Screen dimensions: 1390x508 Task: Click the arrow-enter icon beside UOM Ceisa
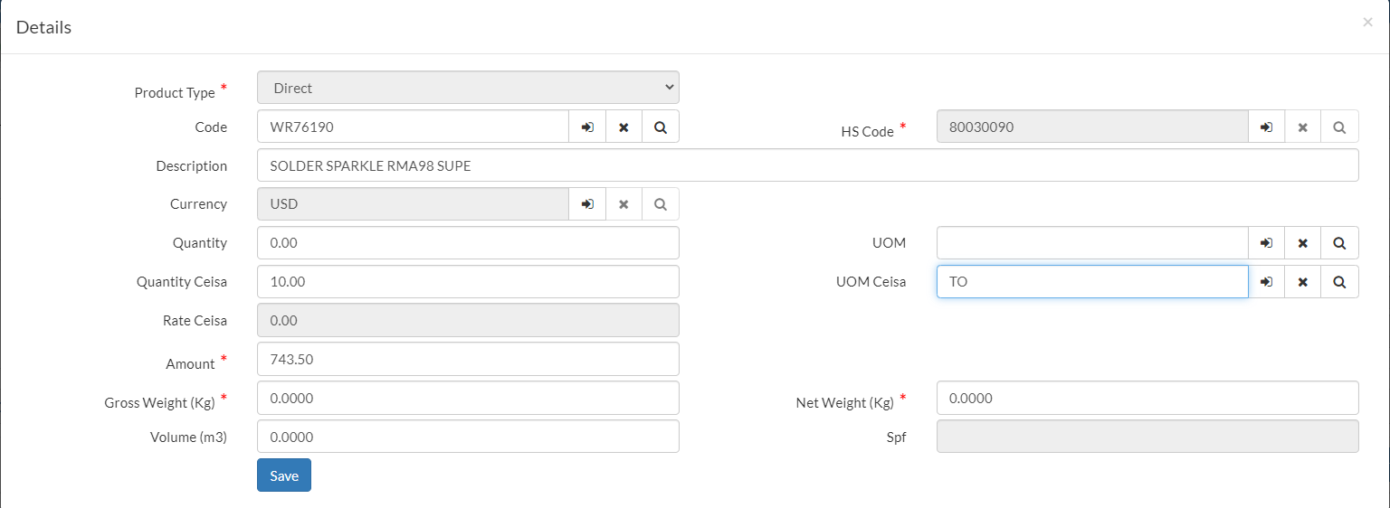(1266, 282)
